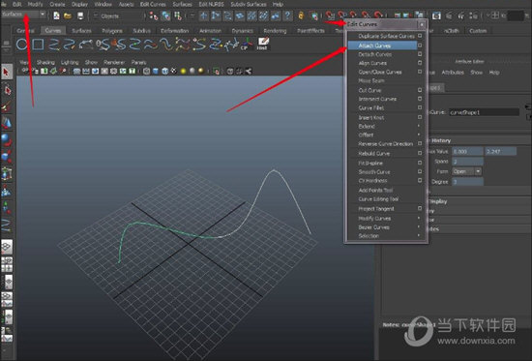Screen dimensions: 532x361
Task: Click the curveShape1 name field
Action: 485,112
